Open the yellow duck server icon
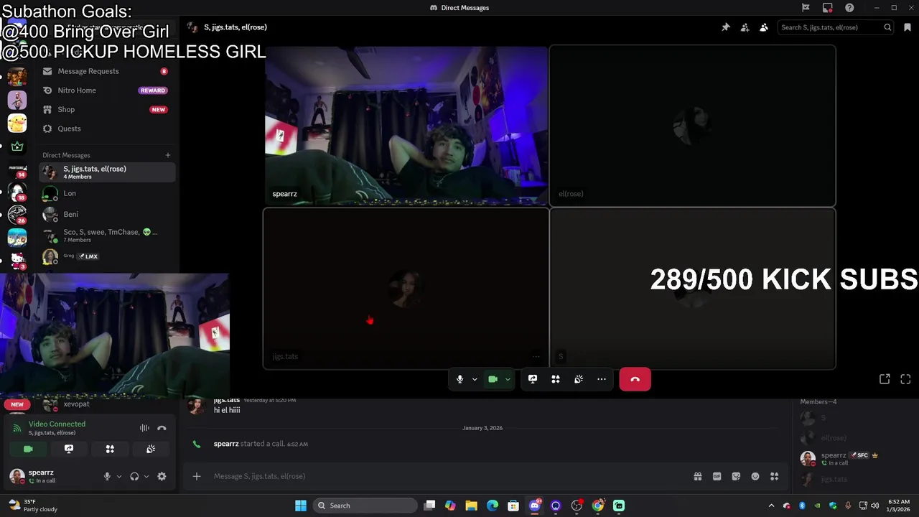 [x=17, y=123]
